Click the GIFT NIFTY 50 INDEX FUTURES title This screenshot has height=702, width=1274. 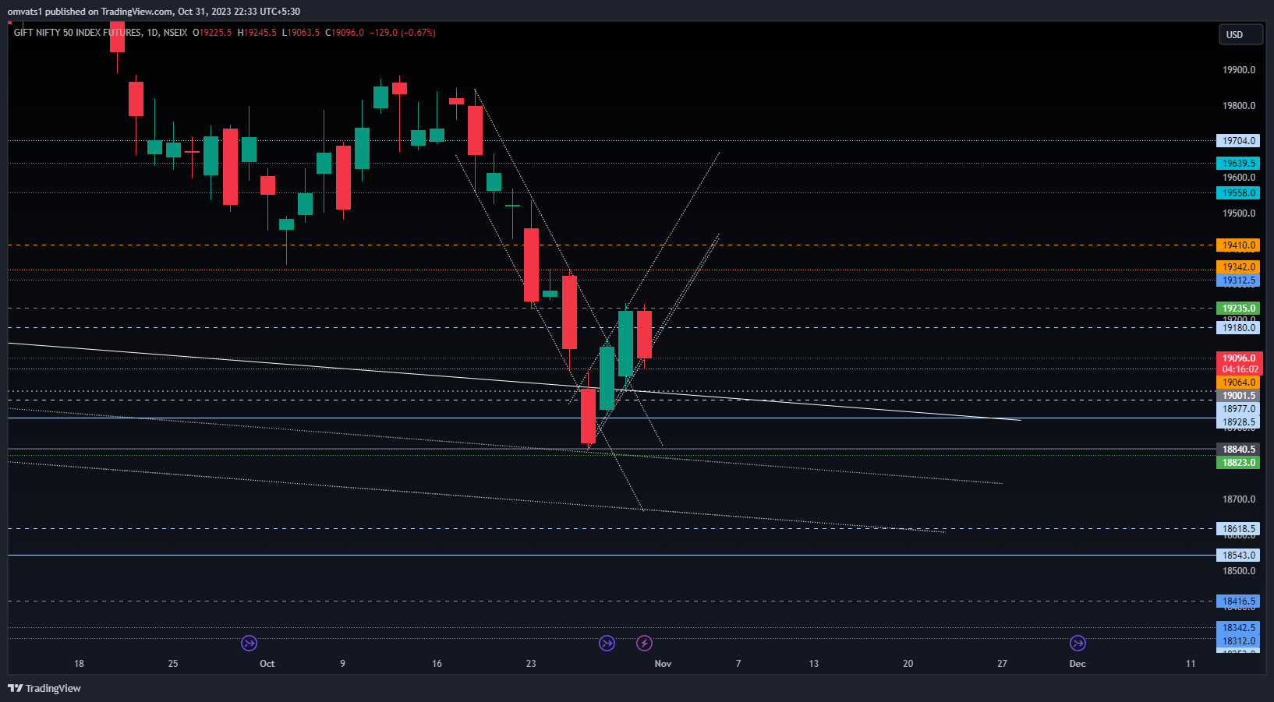[x=78, y=33]
